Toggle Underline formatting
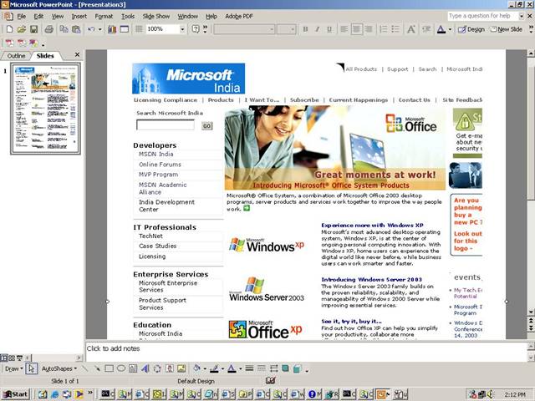The width and height of the screenshot is (535, 401). [329, 29]
